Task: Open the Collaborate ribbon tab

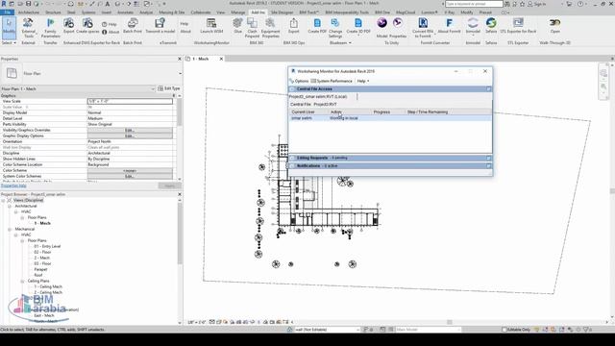Action: point(201,12)
